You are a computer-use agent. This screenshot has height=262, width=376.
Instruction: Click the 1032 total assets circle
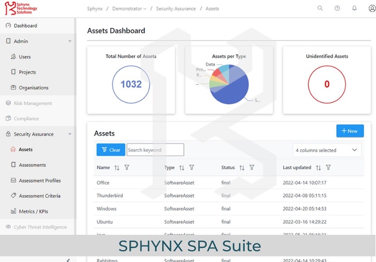(131, 84)
